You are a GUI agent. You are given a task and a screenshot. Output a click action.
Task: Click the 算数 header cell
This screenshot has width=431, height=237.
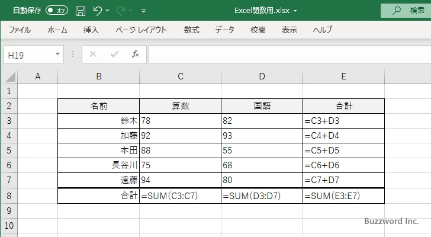tap(181, 106)
